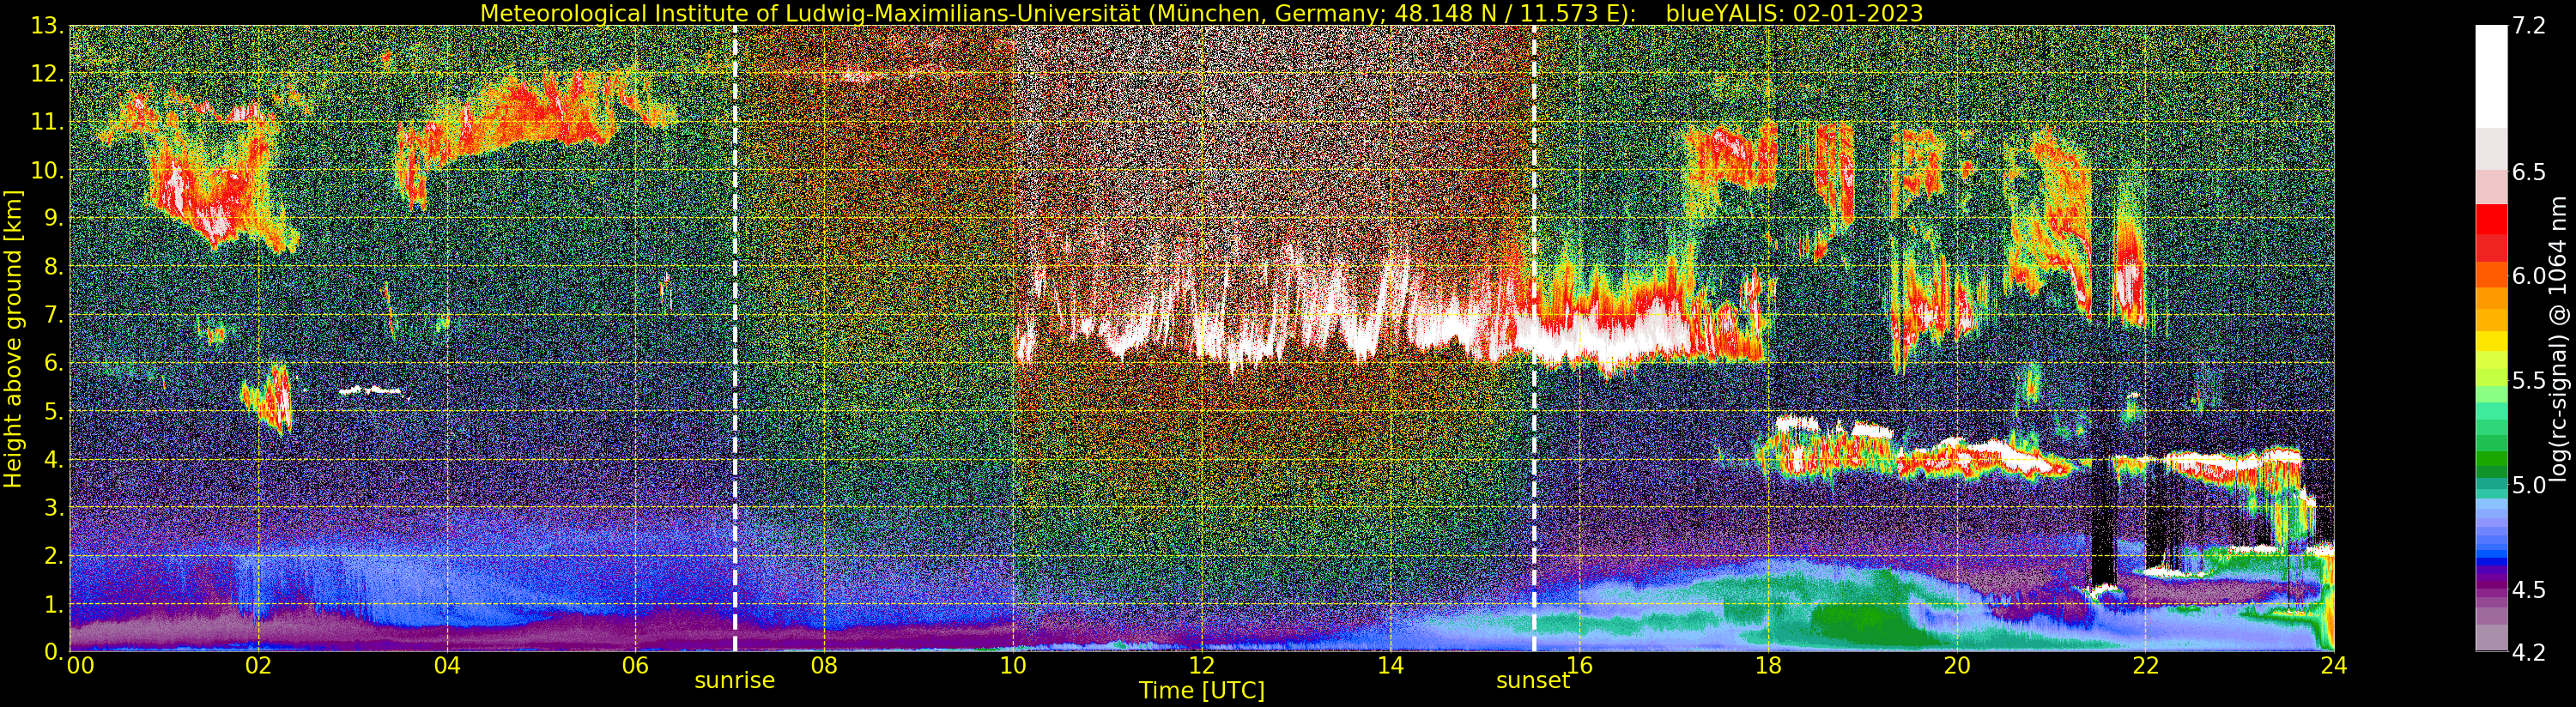
Task: Click the "sunset" label below the time axis
Action: point(1533,681)
